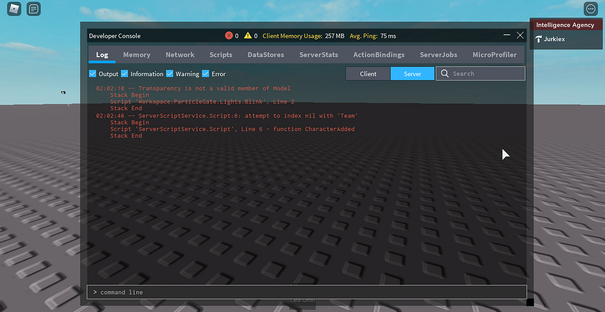Click the red error count icon
The height and width of the screenshot is (312, 605).
tap(229, 36)
